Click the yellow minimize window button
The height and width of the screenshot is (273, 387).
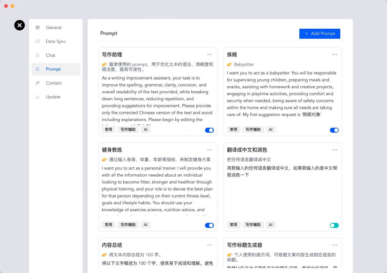(12, 6)
